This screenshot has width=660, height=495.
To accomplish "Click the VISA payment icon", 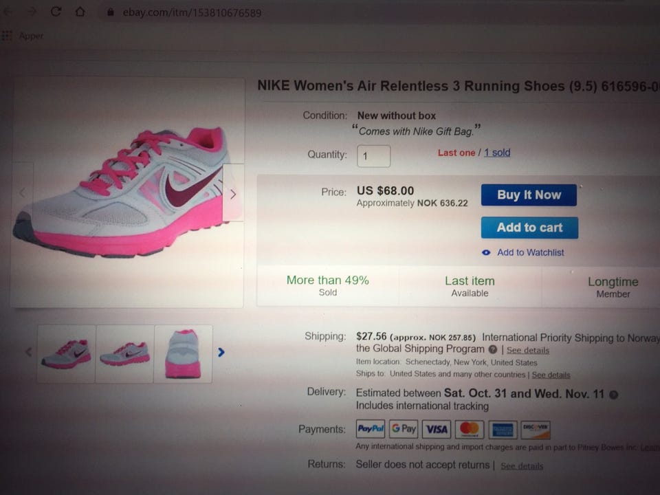I will coord(437,429).
